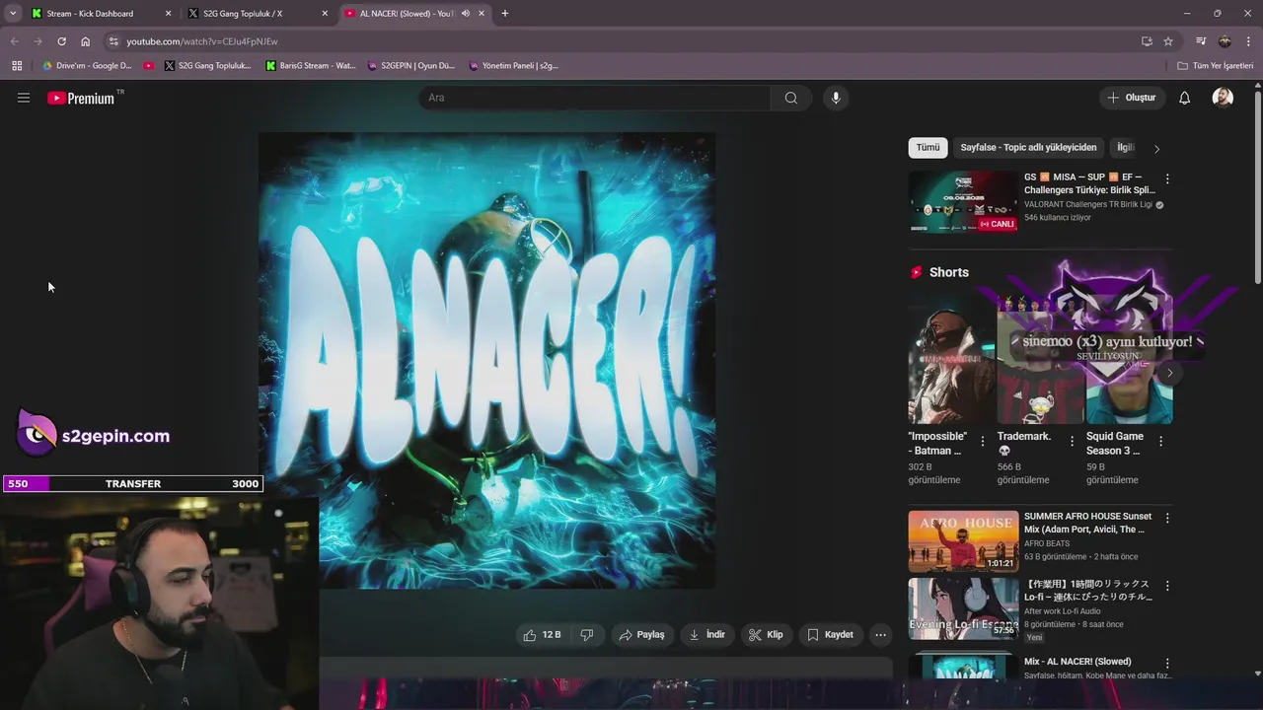Image resolution: width=1263 pixels, height=710 pixels.
Task: Open the red YouTube bookmark icon in bookmarks bar
Action: 149,66
